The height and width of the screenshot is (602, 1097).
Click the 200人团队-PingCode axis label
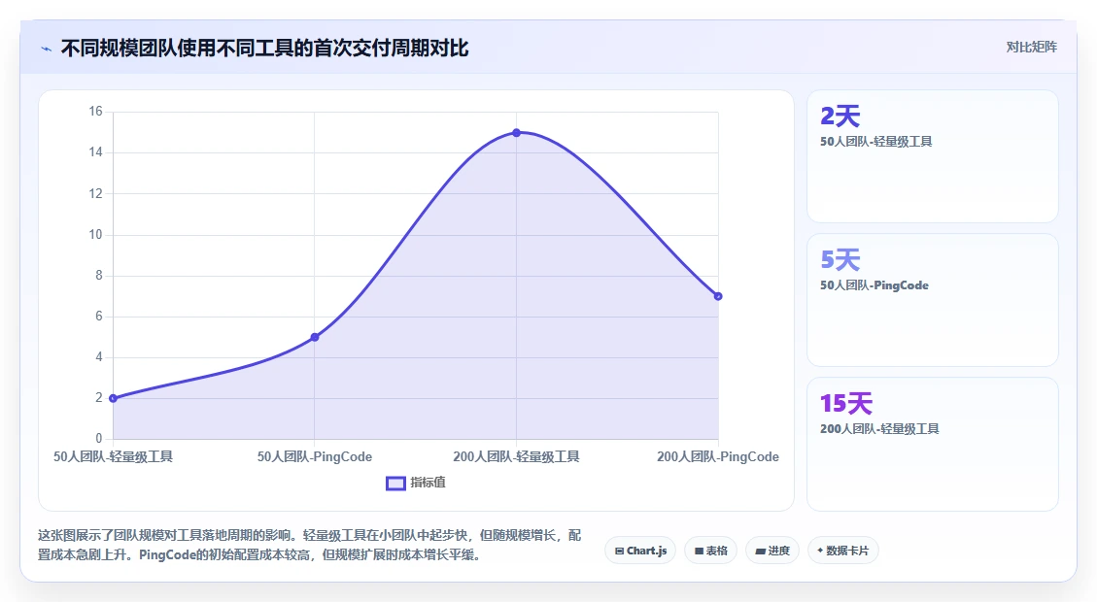pyautogui.click(x=718, y=456)
